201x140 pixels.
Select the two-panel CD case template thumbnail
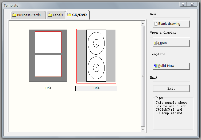48,55
